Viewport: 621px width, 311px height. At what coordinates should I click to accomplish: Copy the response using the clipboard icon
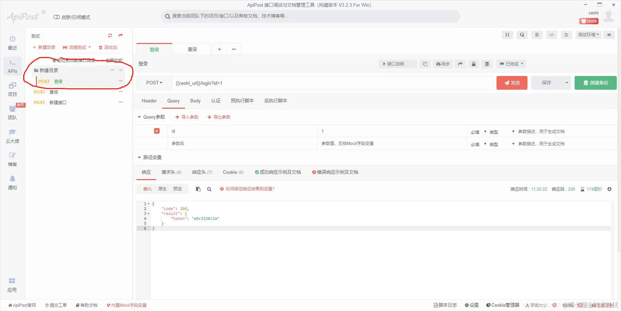(x=198, y=189)
